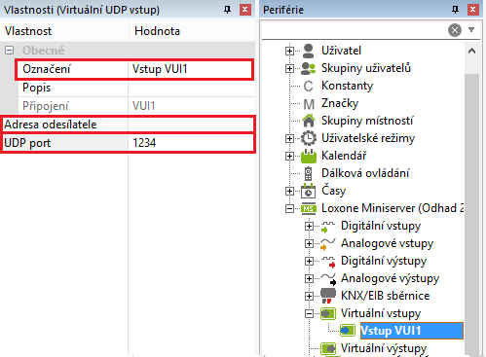
Task: Expand the Kalendář tree node
Action: pyautogui.click(x=289, y=156)
